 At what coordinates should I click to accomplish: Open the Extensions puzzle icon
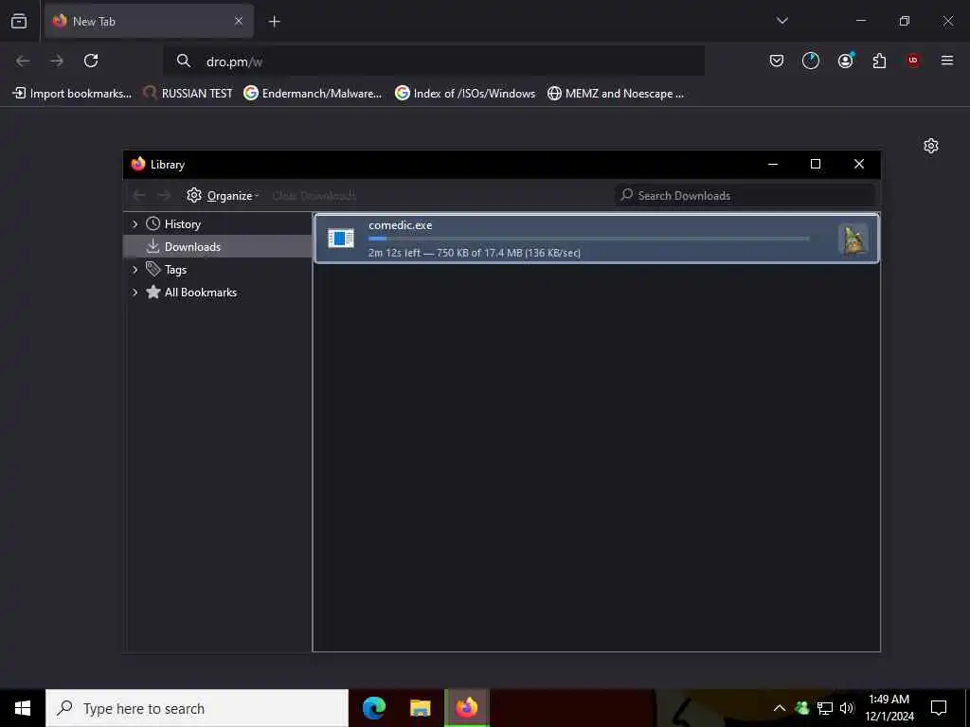point(879,61)
